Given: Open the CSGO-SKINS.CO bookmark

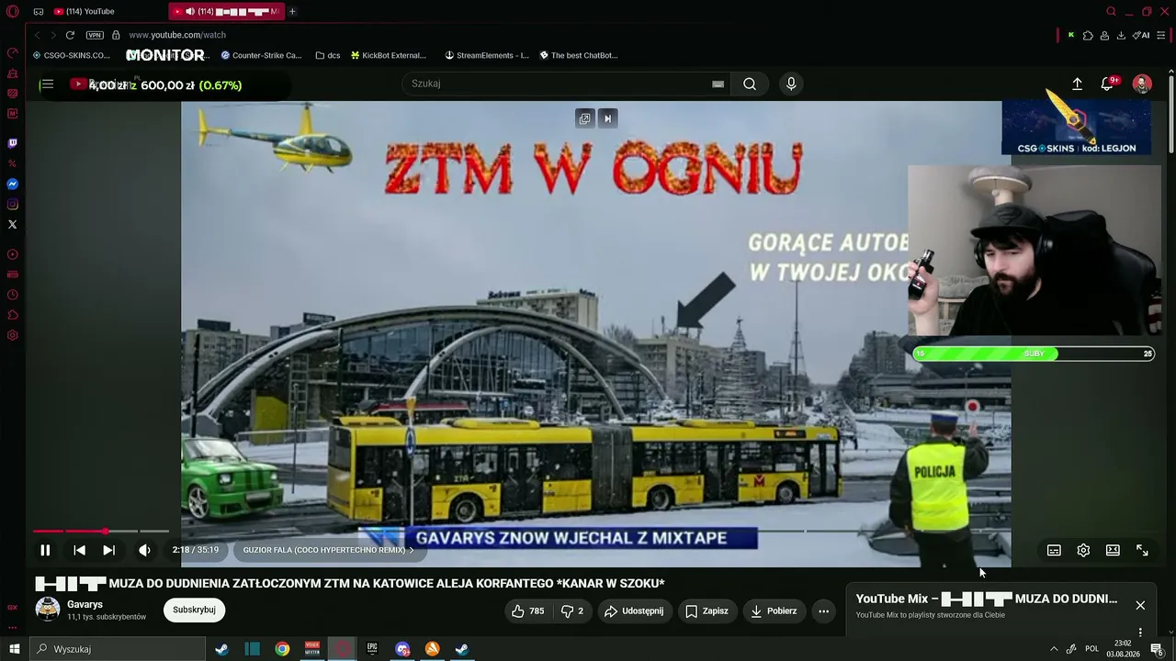Looking at the screenshot, I should tap(72, 55).
